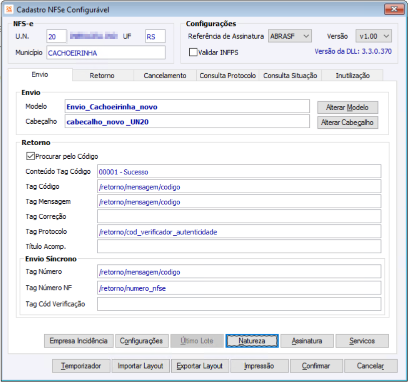Click the Município field CACHOEIRINHA

(106, 52)
